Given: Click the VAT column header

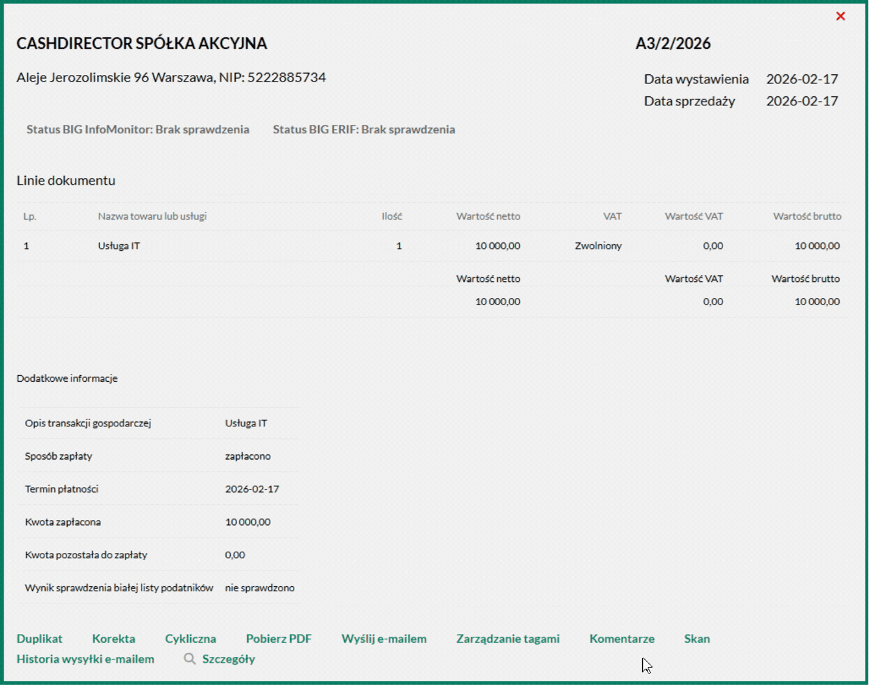Looking at the screenshot, I should [612, 216].
